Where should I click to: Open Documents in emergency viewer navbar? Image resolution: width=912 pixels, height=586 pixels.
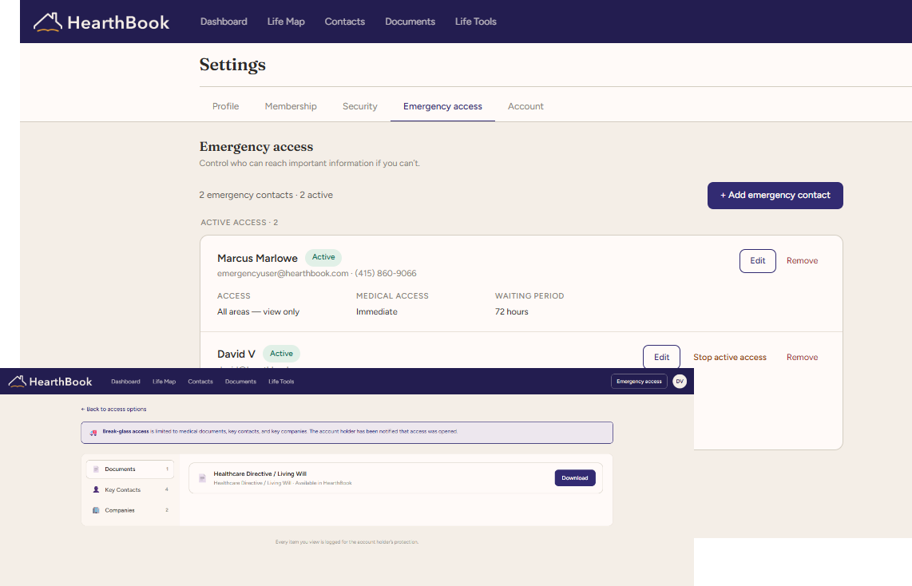point(241,382)
